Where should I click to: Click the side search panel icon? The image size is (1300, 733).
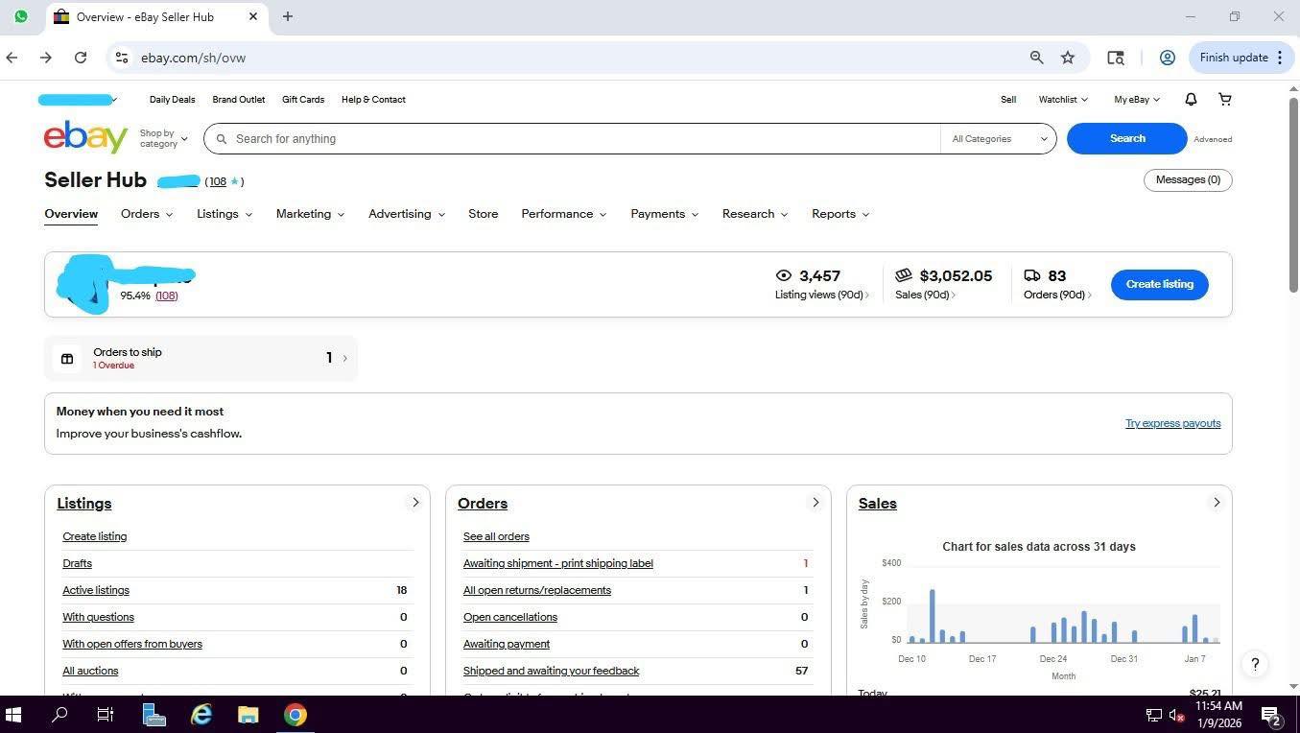(1115, 58)
